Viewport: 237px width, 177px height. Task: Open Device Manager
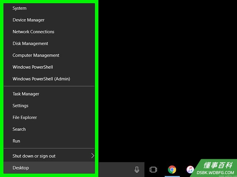pos(49,20)
